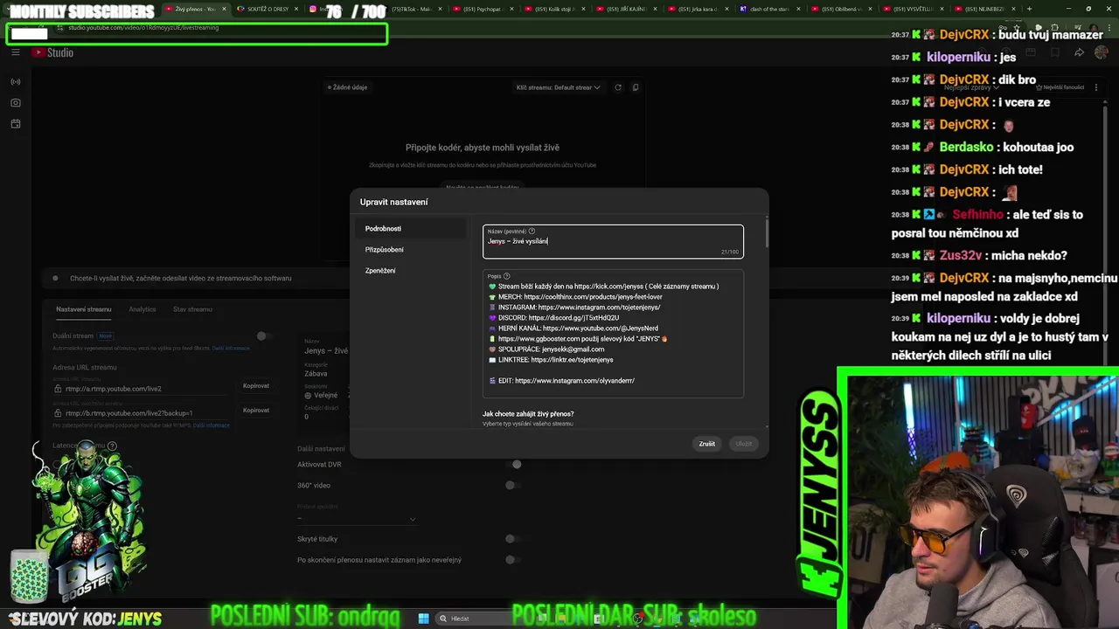Select the Stream (live broadcast) sidebar icon
Image resolution: width=1119 pixels, height=629 pixels.
coord(16,82)
